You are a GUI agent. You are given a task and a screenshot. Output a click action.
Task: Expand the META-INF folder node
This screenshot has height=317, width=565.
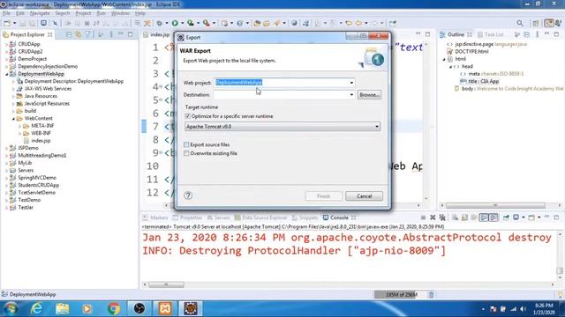click(19, 126)
